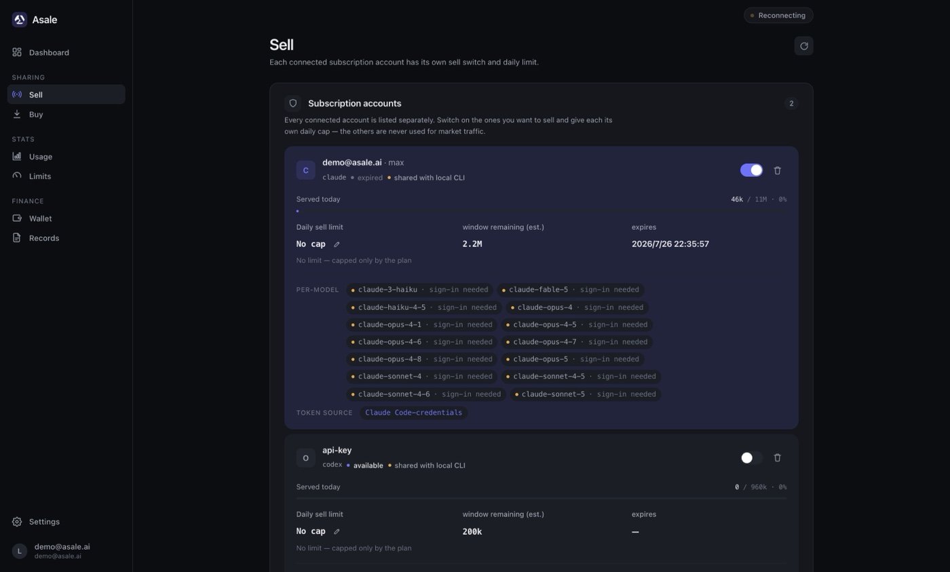The image size is (950, 572).
Task: Click the claude-sonnet-4-5 model chip
Action: pos(581,377)
